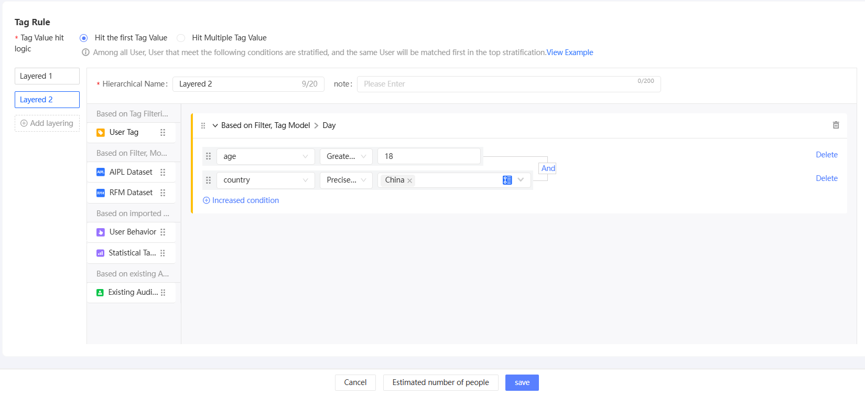Viewport: 865px width, 395px height.
Task: Open the age field dropdown
Action: [265, 156]
